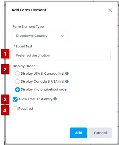The image size is (119, 145).
Task: Click info icon beside Display Canada & USA first
Action: click(67, 81)
